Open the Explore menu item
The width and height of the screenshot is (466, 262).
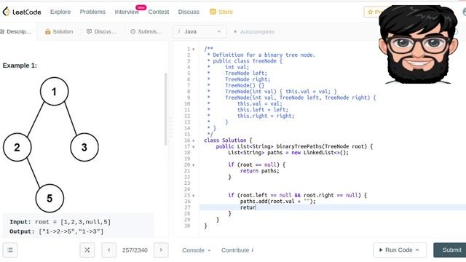[x=60, y=12]
